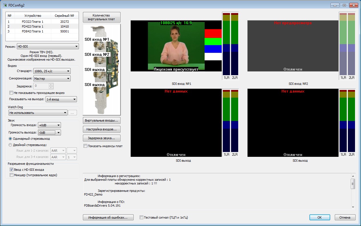
Task: Click the delay spinner up arrow
Action: (x=51, y=85)
